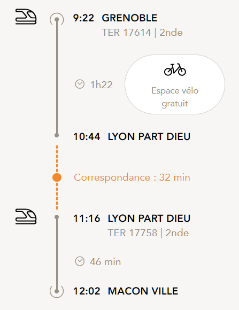Image resolution: width=239 pixels, height=310 pixels.
Task: Click the Grenoble departure stop circle marker
Action: [x=57, y=19]
